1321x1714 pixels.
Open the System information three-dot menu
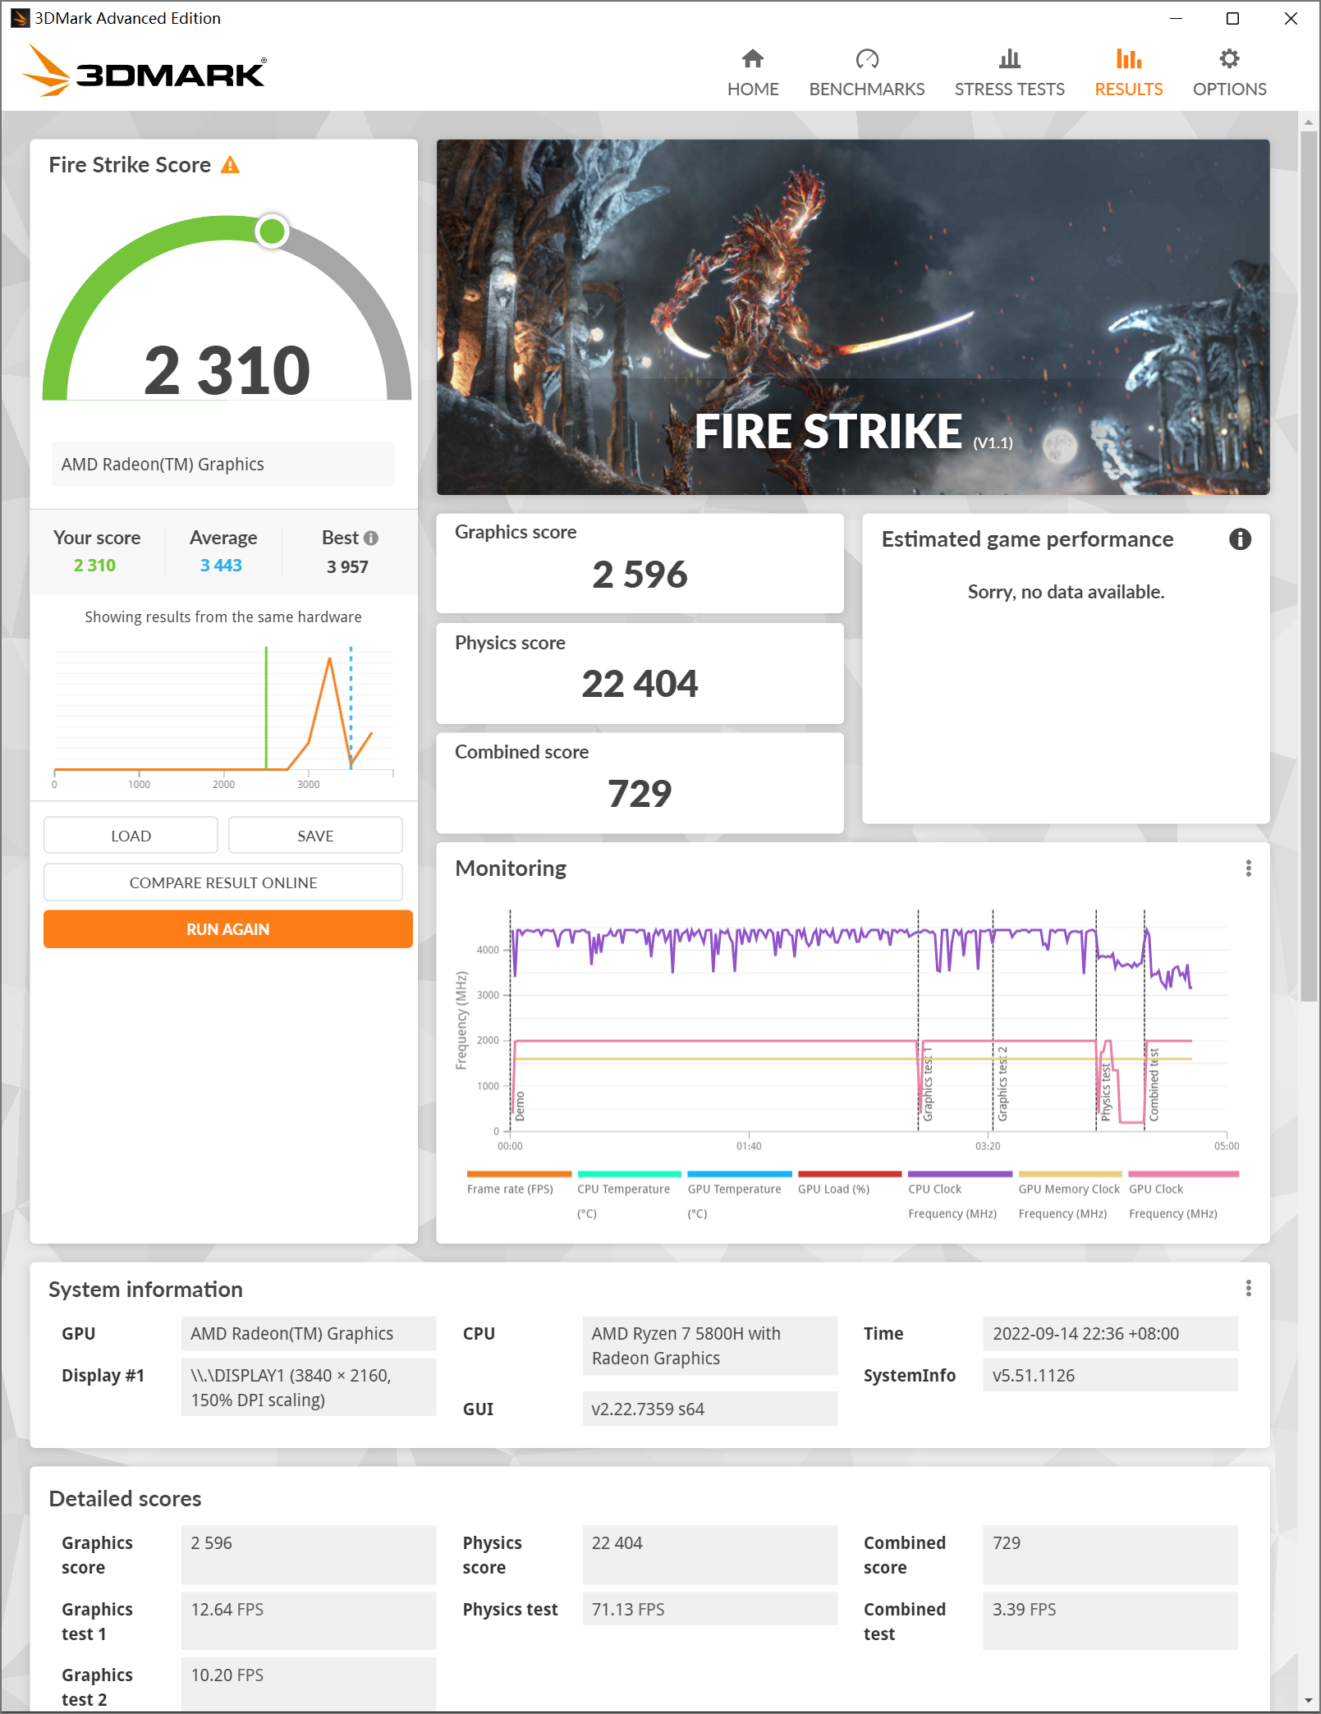pyautogui.click(x=1248, y=1289)
